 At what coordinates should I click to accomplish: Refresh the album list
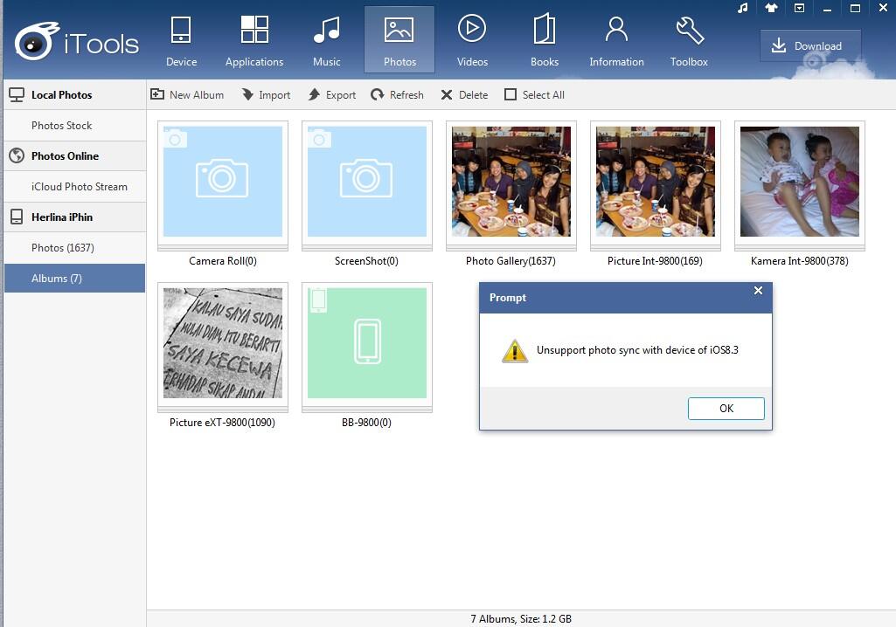click(397, 95)
